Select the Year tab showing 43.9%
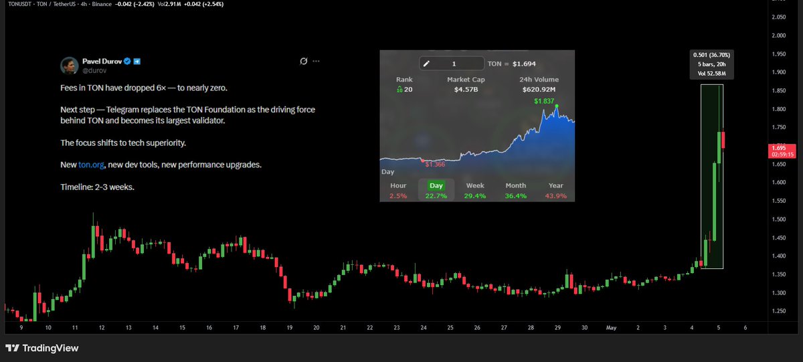The image size is (803, 362). [555, 190]
